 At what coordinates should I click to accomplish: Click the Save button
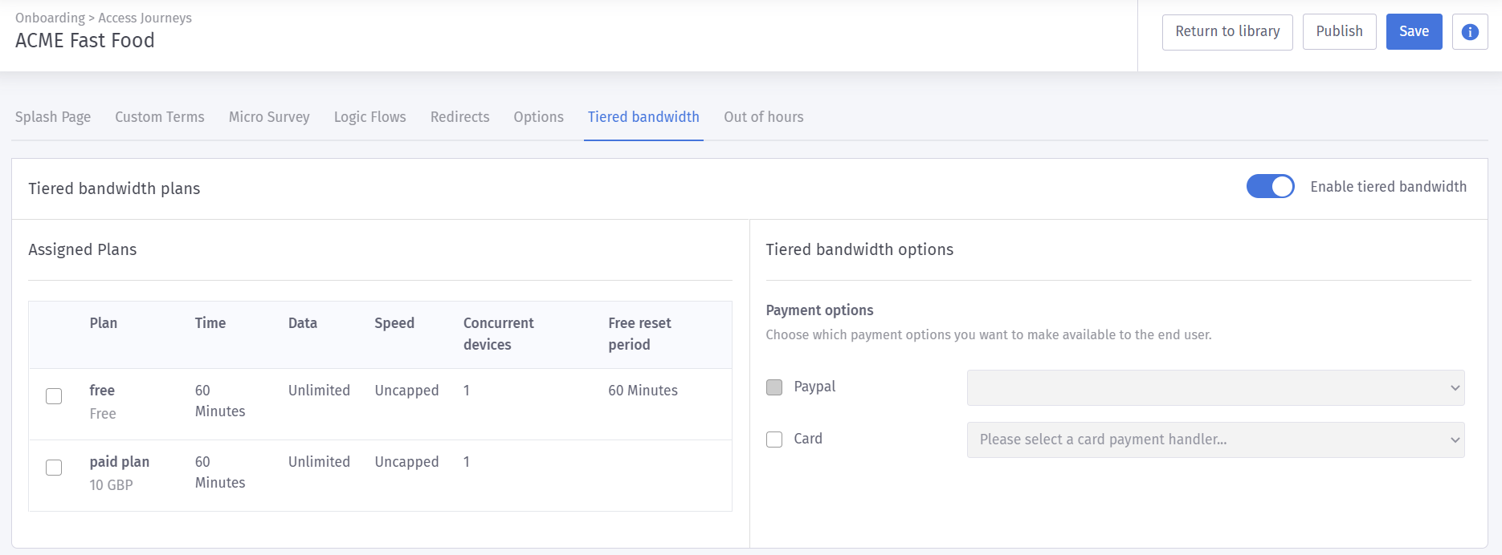[1414, 32]
